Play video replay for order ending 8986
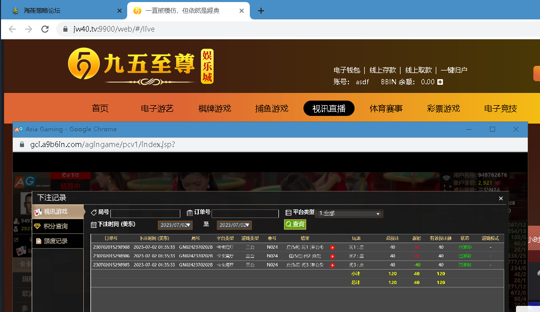The image size is (540, 312). click(333, 256)
